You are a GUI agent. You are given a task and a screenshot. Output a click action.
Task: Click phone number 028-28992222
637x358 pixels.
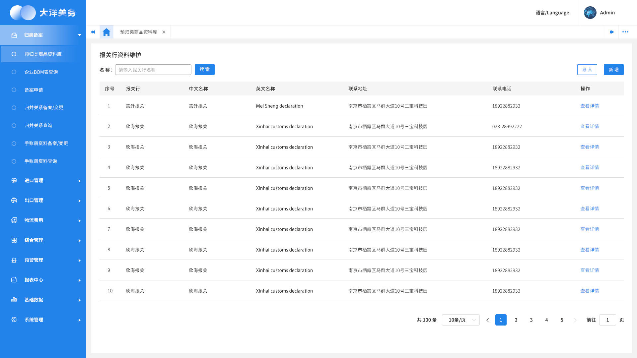(507, 127)
